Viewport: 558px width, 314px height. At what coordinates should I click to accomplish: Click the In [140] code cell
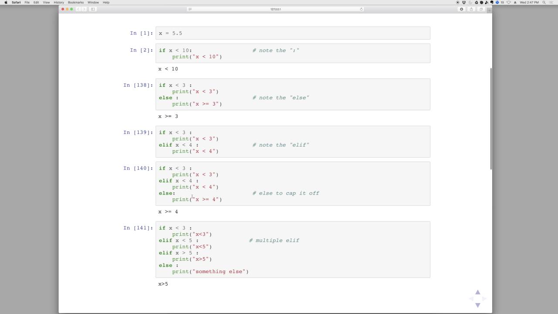[x=293, y=184]
